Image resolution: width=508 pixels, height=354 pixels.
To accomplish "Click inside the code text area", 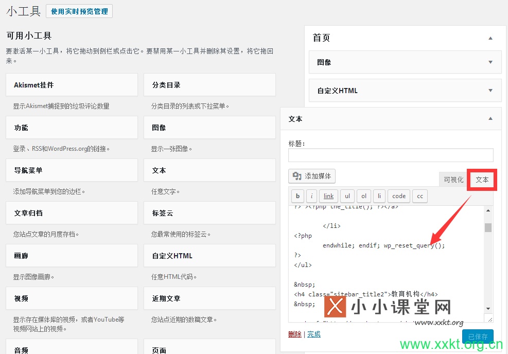I will coord(386,264).
